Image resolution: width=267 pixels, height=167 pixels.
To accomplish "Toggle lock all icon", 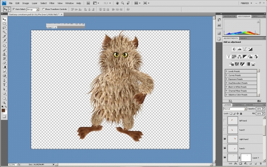I will pyautogui.click(x=241, y=114).
